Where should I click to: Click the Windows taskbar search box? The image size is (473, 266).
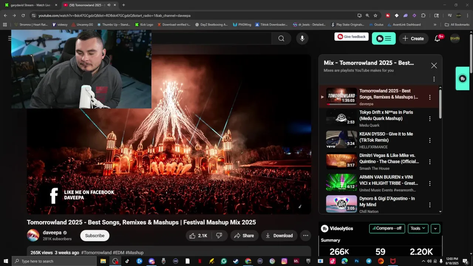click(x=54, y=261)
